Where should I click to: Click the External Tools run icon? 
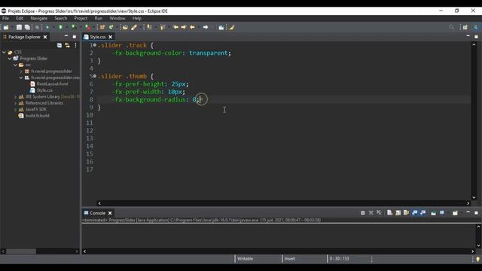point(87,27)
